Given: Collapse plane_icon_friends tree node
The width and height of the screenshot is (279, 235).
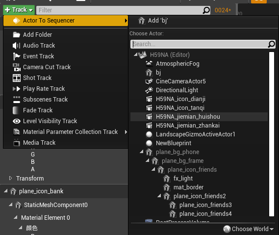Looking at the screenshot, I should (153, 169).
